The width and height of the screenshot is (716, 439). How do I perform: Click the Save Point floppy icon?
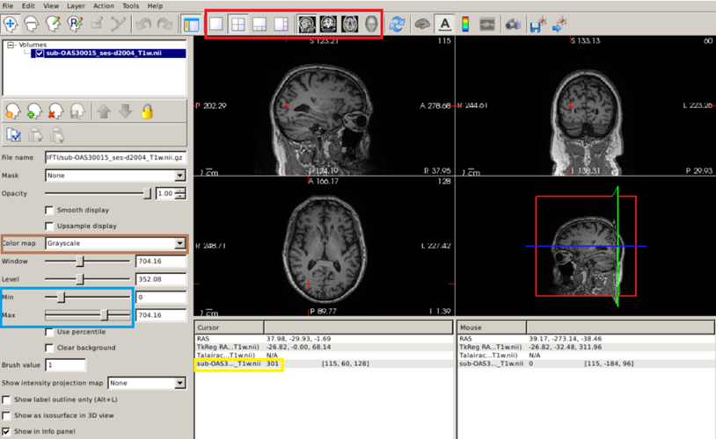537,25
